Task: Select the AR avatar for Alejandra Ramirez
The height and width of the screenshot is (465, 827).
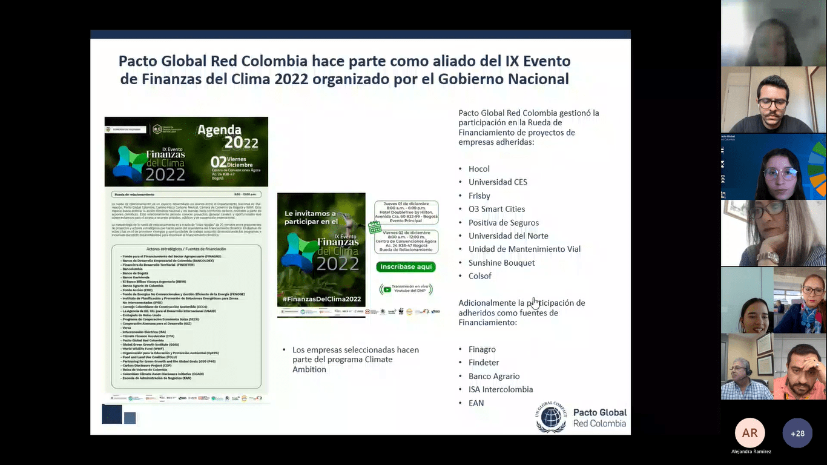Action: (750, 433)
